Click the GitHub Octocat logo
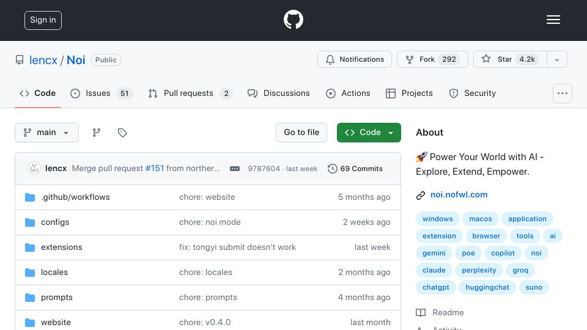This screenshot has width=587, height=330. pyautogui.click(x=293, y=20)
